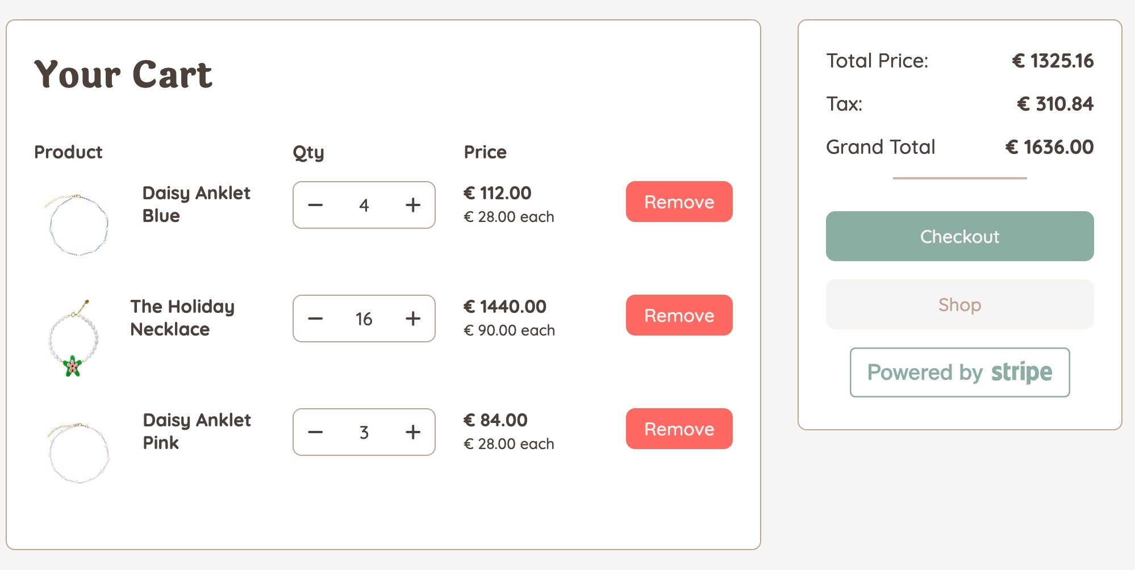
Task: Increase Daisy Anklet Pink quantity
Action: tap(413, 432)
